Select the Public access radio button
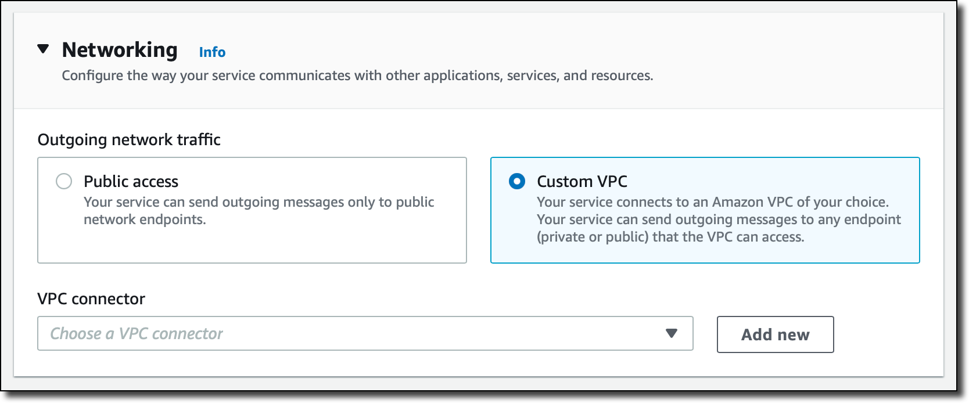The image size is (969, 403). (64, 182)
